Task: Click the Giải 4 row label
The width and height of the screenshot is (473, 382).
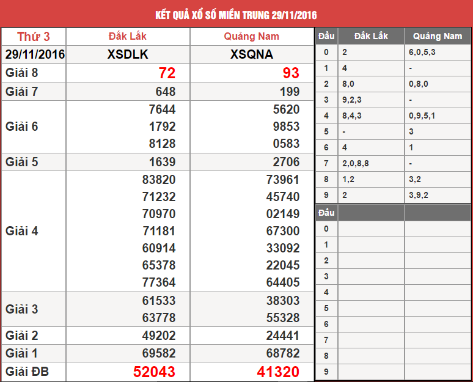Action: [x=22, y=231]
